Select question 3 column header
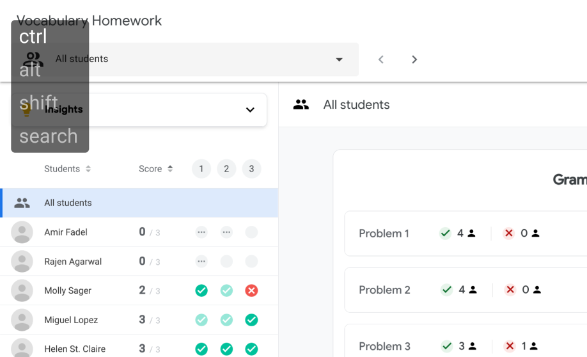 251,168
